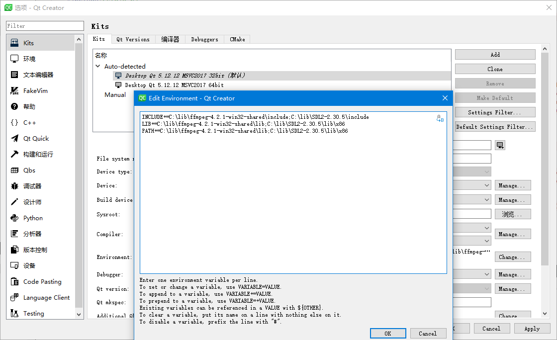Click the Clone kit button

click(495, 69)
